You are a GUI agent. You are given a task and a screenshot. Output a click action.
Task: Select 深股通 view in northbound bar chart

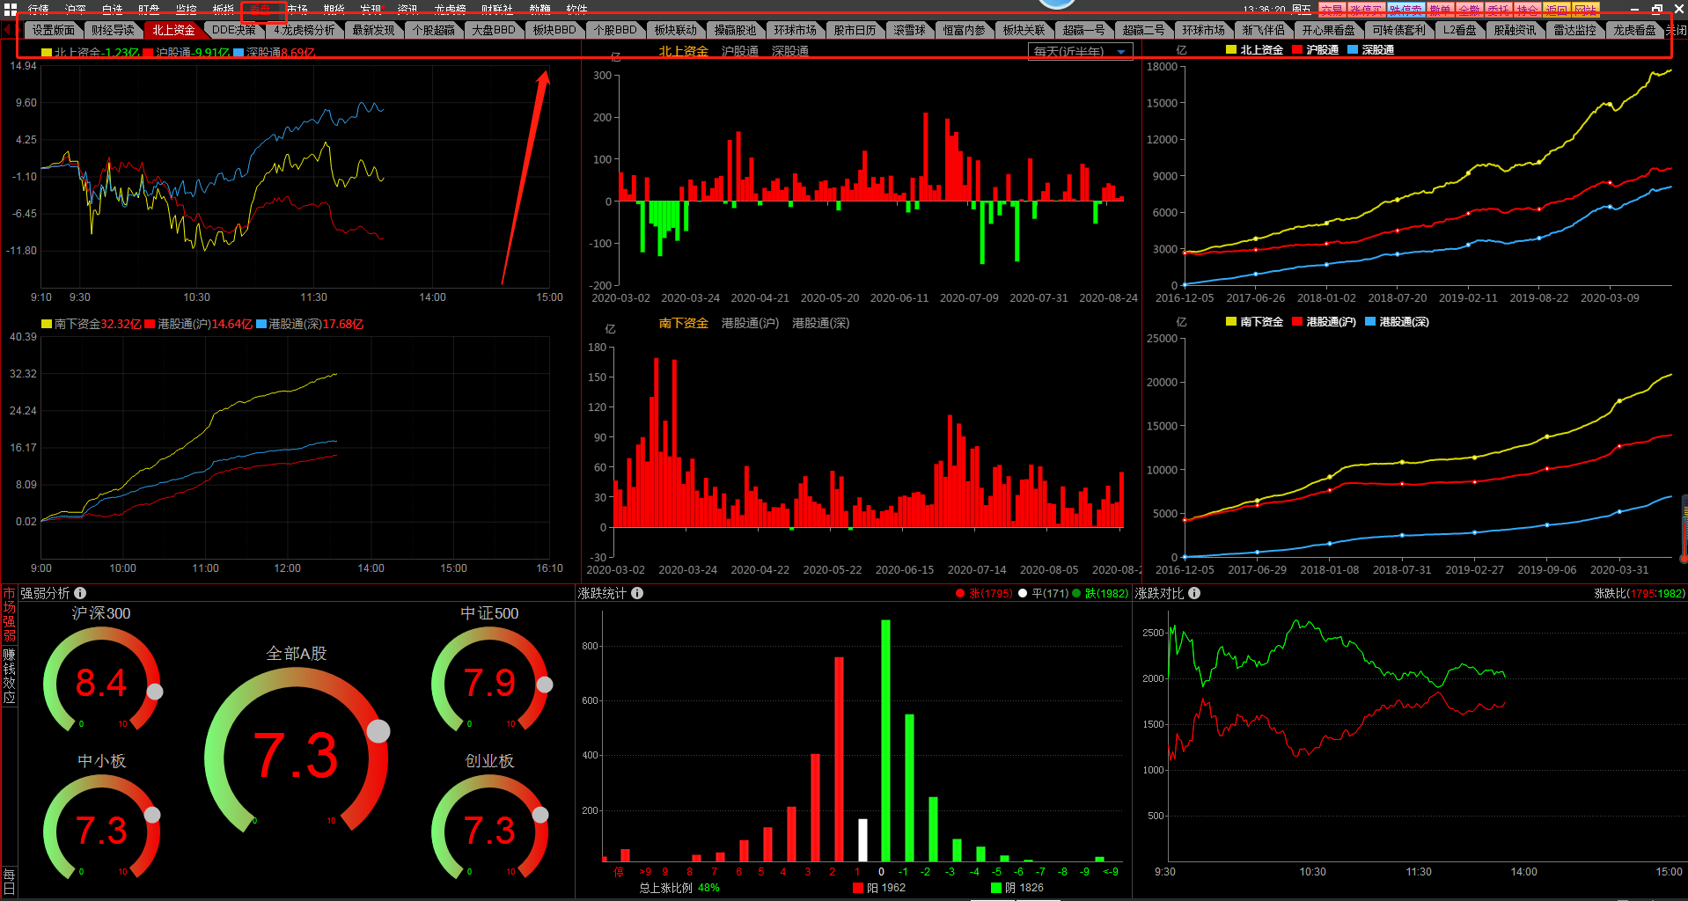pyautogui.click(x=790, y=51)
